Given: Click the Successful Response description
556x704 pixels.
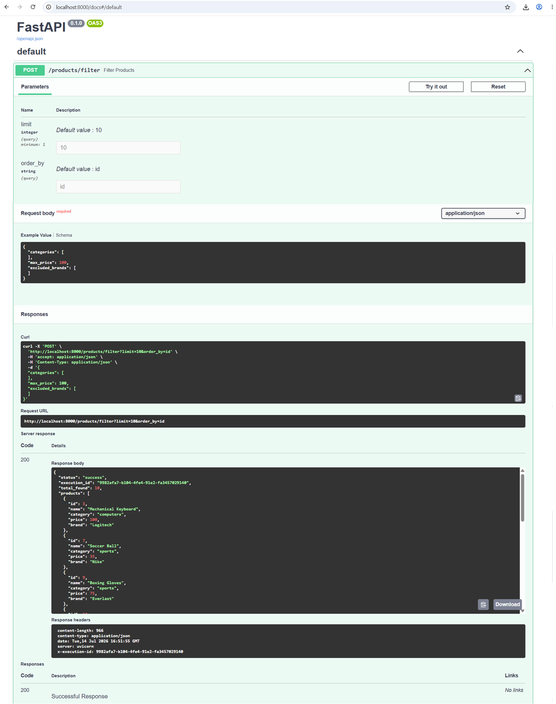Looking at the screenshot, I should click(x=79, y=697).
